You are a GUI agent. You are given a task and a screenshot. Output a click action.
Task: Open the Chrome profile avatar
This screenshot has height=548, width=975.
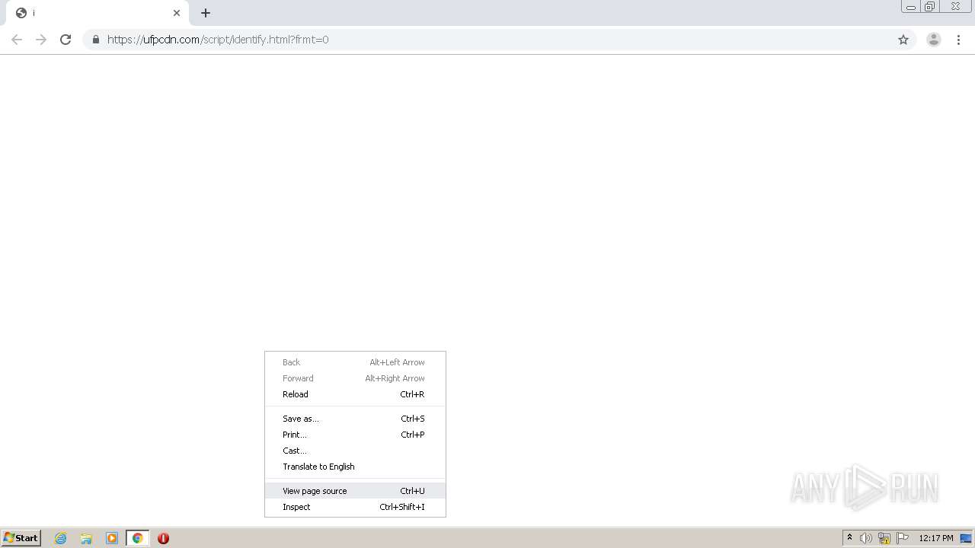pos(933,40)
